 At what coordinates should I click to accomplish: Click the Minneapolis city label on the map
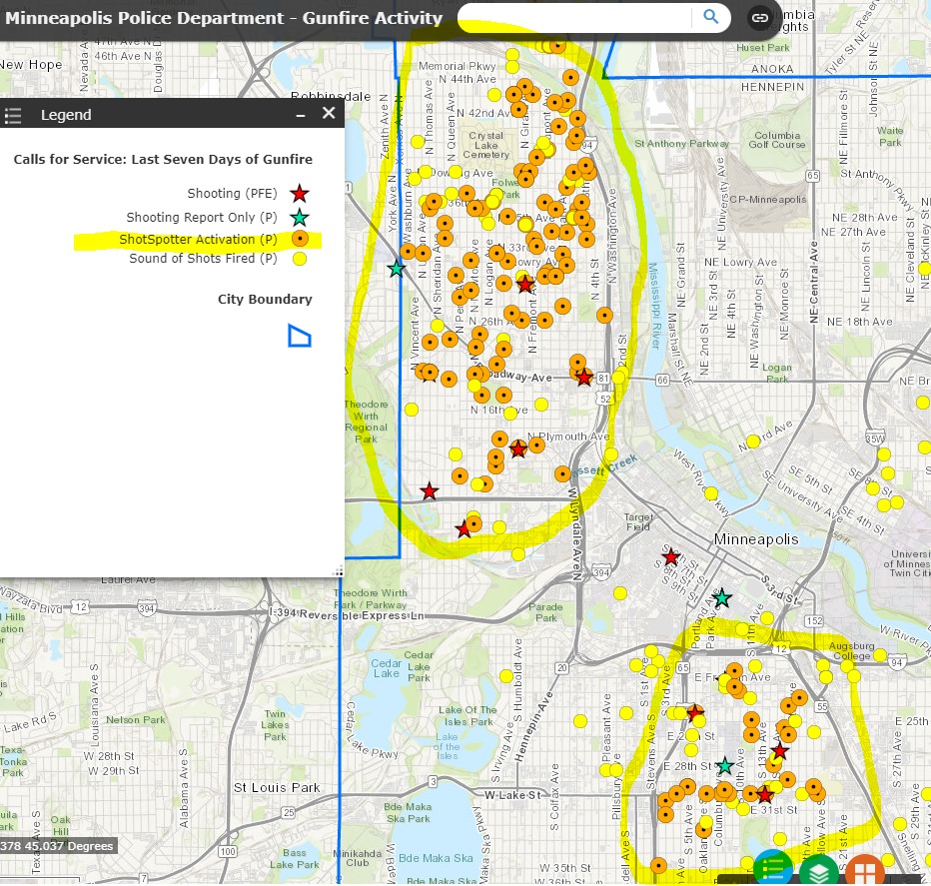click(756, 539)
